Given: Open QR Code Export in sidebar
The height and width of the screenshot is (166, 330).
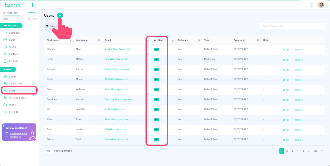Looking at the screenshot, I should click(18, 98).
